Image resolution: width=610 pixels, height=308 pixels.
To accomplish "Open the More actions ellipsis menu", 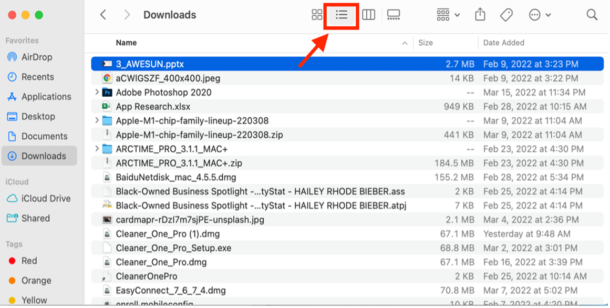I will point(540,15).
